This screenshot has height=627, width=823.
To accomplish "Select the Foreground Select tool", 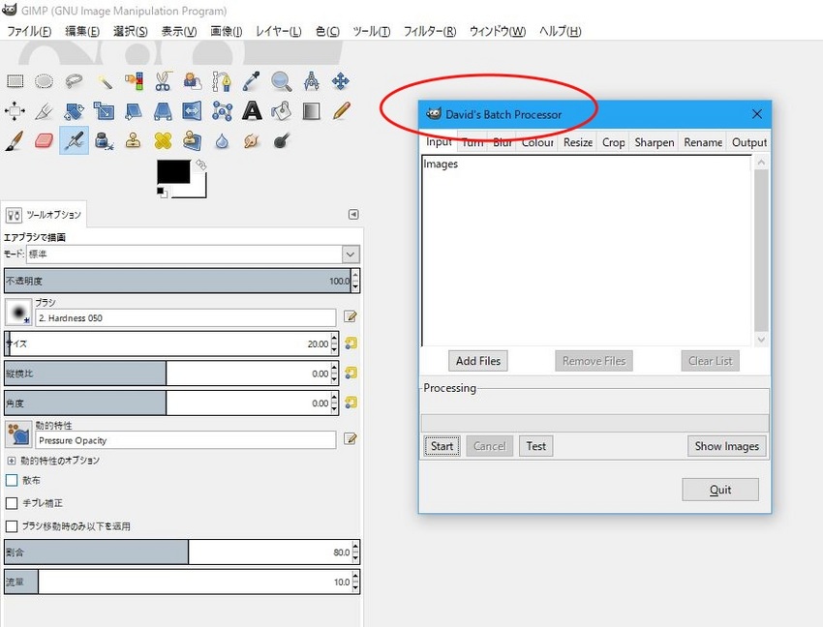I will (193, 81).
